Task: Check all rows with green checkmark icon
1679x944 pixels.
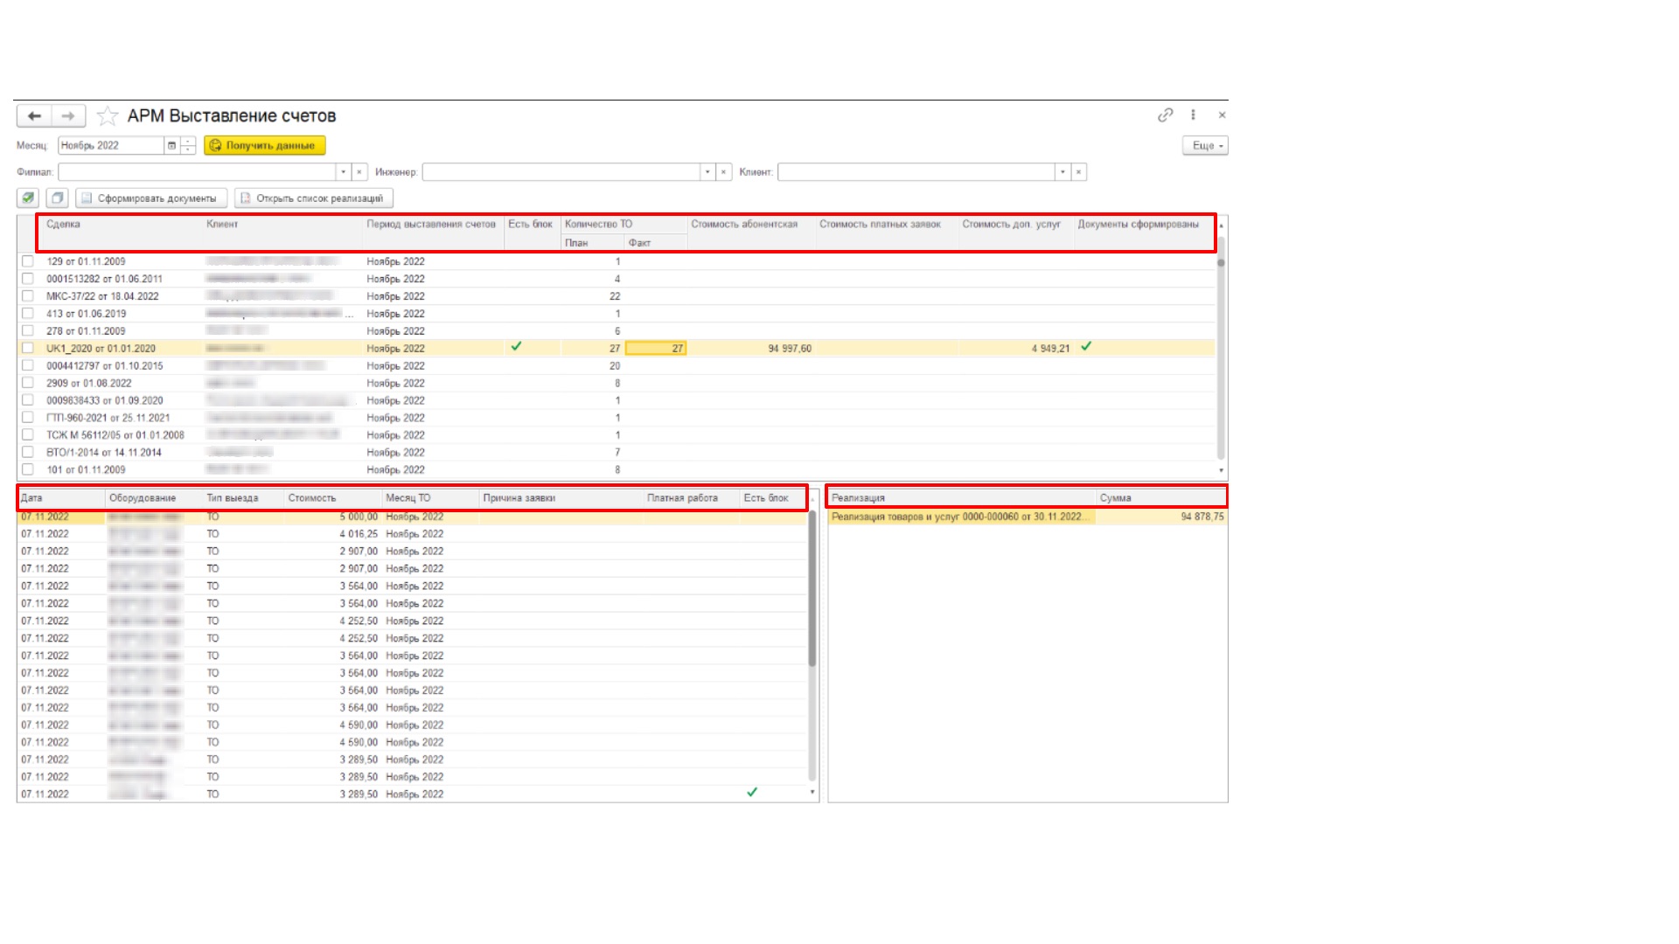Action: click(28, 198)
